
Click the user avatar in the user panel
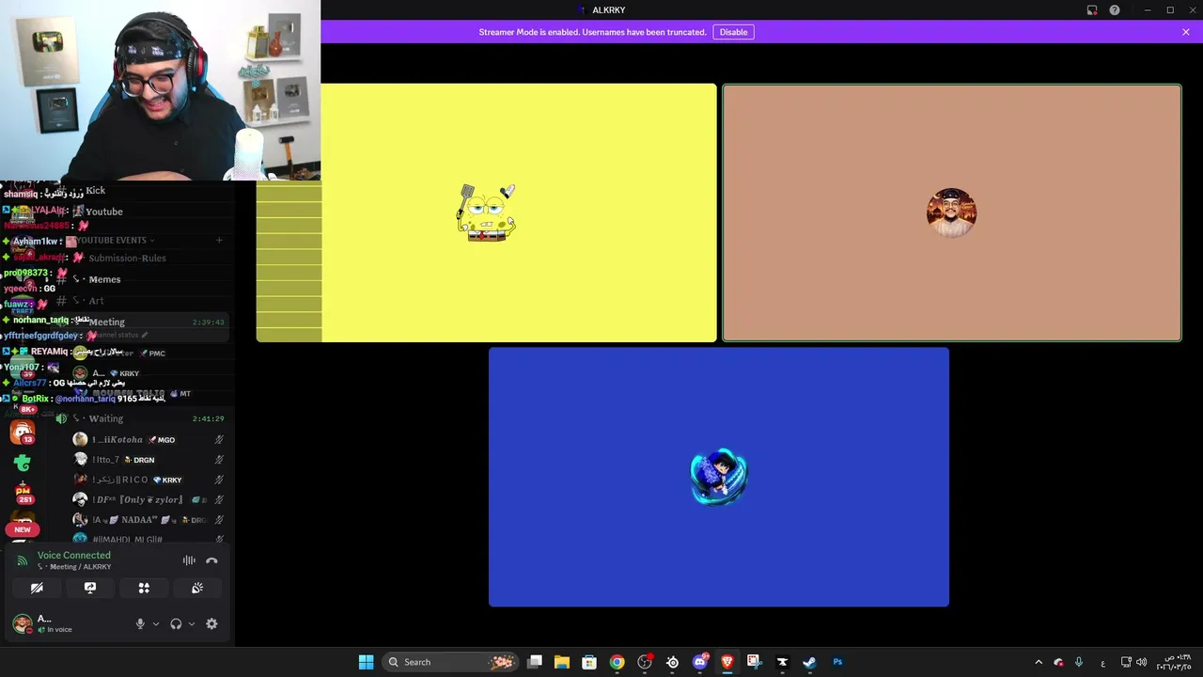coord(22,623)
